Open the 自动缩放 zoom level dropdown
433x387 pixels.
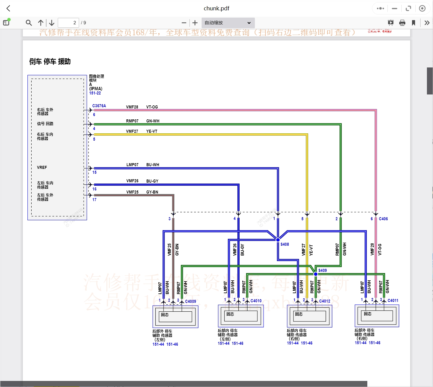click(x=228, y=22)
